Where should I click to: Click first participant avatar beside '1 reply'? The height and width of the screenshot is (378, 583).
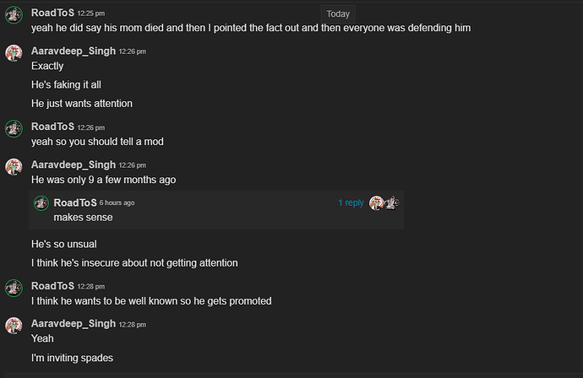coord(376,203)
